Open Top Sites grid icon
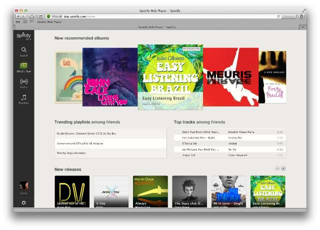 pyautogui.click(x=31, y=21)
